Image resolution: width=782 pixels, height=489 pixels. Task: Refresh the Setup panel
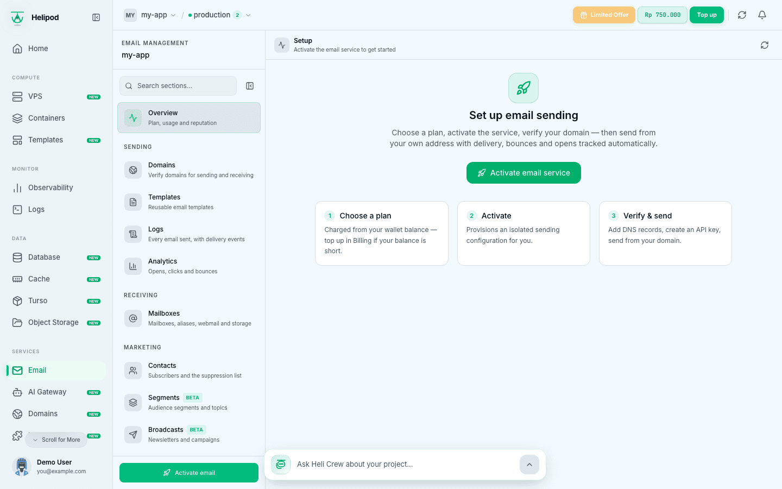765,45
